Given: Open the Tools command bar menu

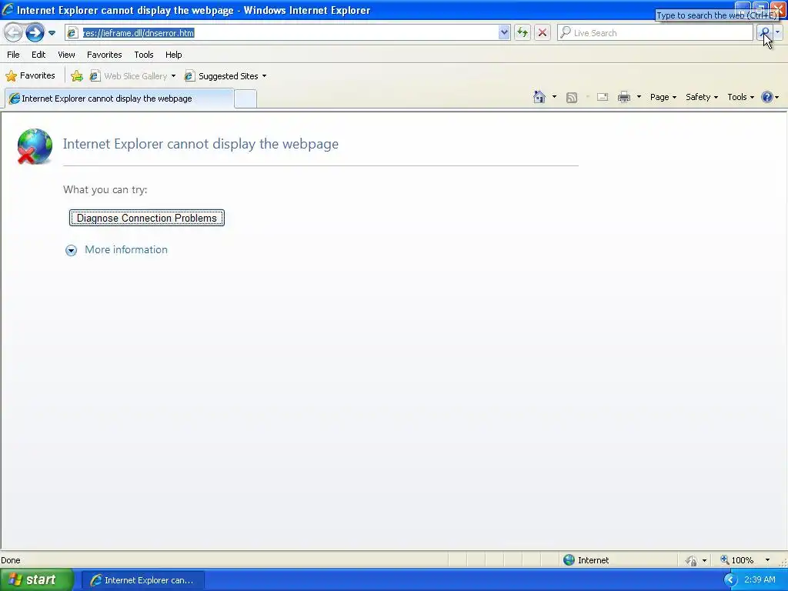Looking at the screenshot, I should pos(741,97).
